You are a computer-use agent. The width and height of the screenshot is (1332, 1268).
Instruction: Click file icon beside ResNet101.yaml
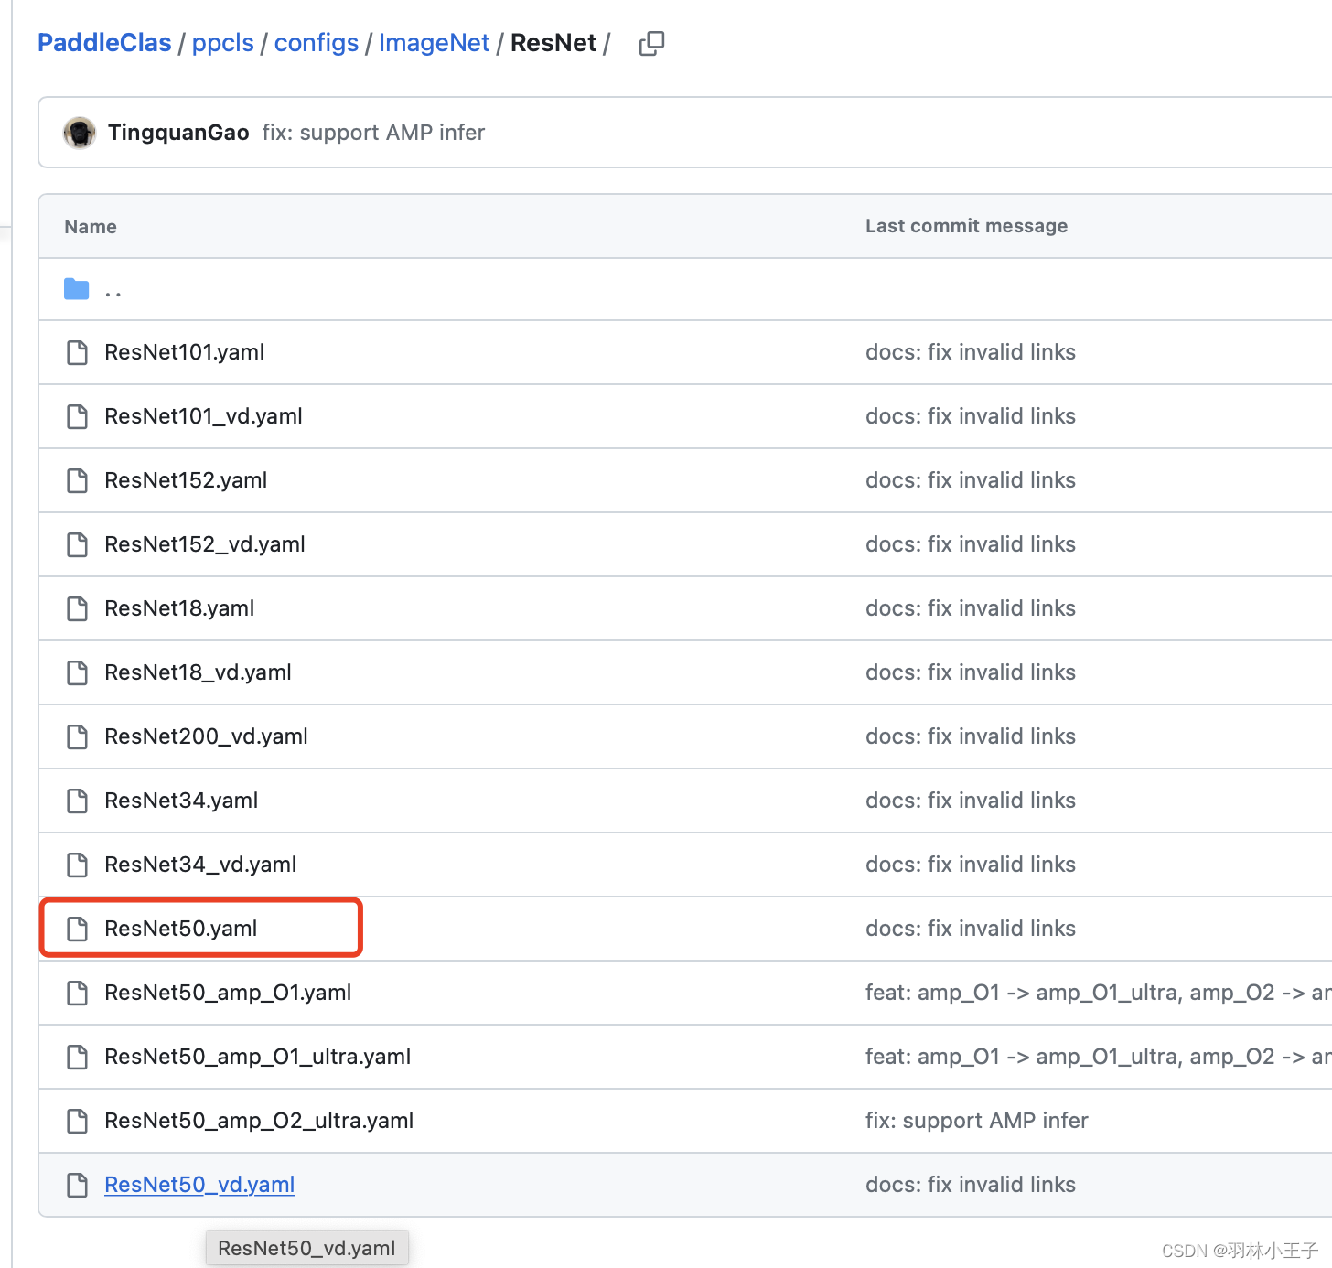point(78,352)
